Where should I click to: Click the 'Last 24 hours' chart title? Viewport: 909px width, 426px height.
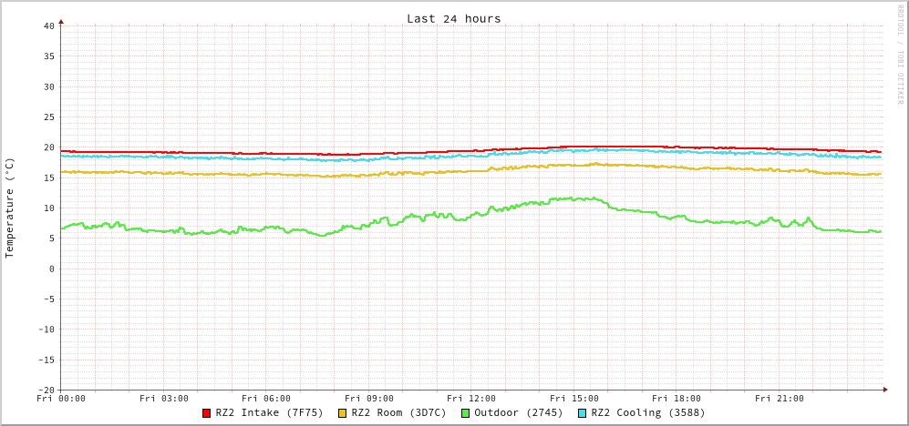453,18
